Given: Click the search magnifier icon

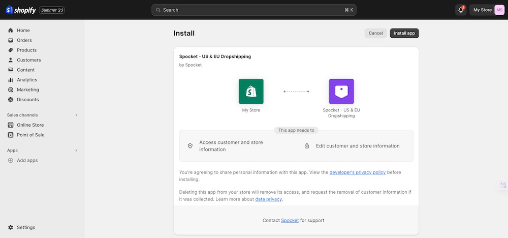Looking at the screenshot, I should (158, 10).
